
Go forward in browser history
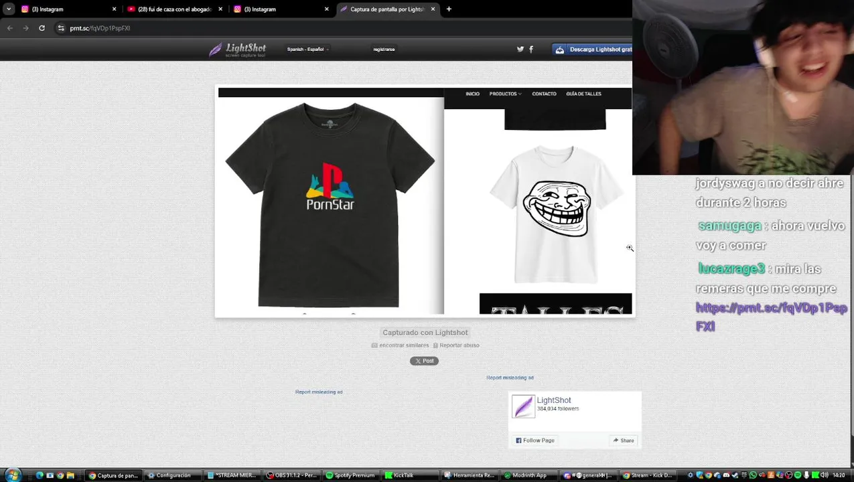point(25,28)
